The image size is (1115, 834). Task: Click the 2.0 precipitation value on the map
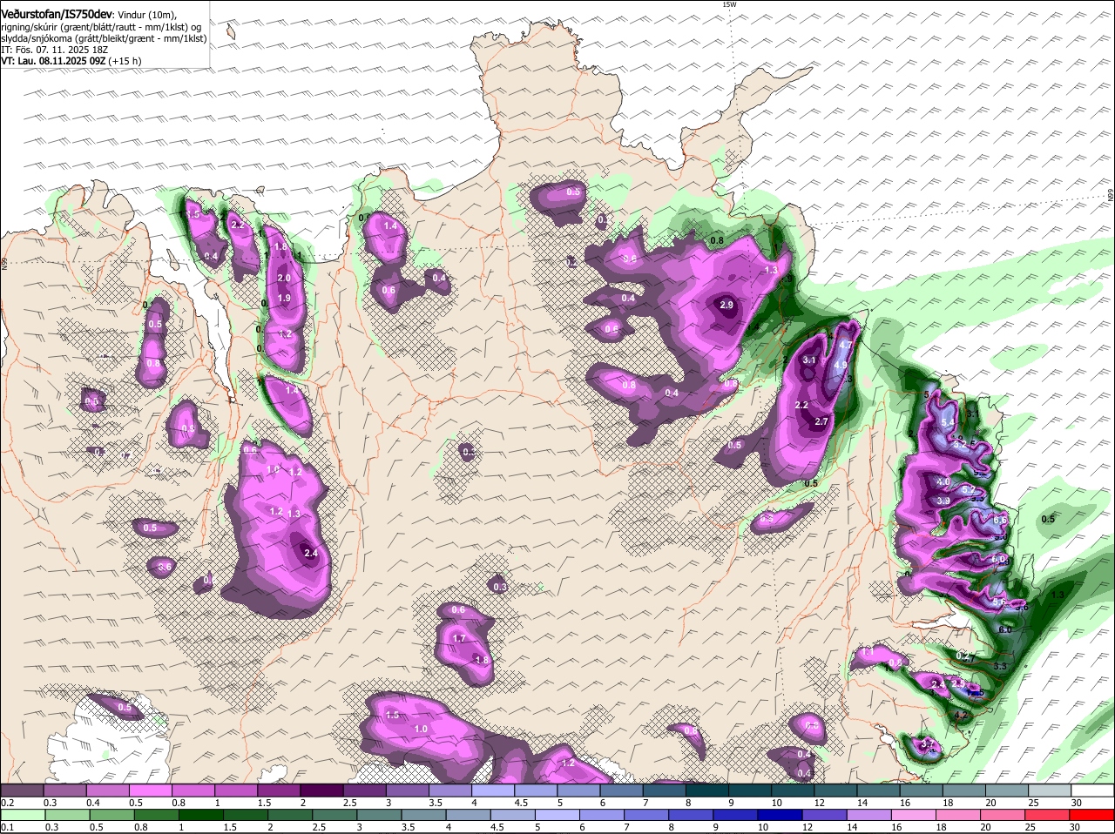[x=283, y=278]
